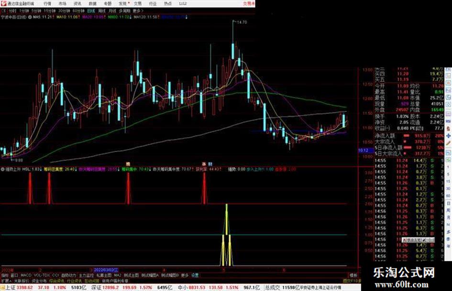Select the 多周期 multi-period tab
The width and height of the screenshot is (452, 291).
(124, 11)
